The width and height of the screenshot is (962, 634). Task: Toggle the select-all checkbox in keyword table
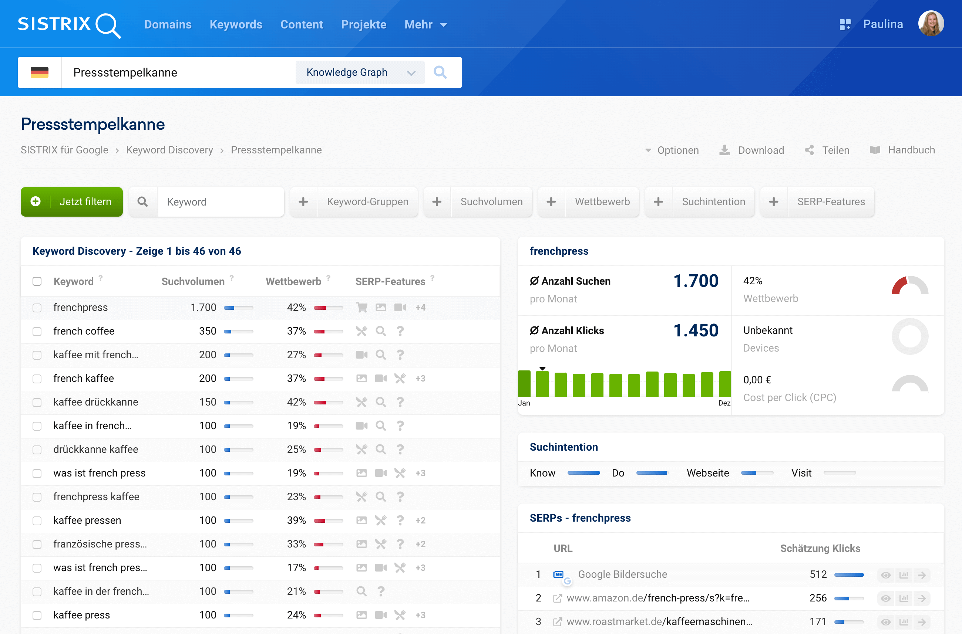coord(37,282)
